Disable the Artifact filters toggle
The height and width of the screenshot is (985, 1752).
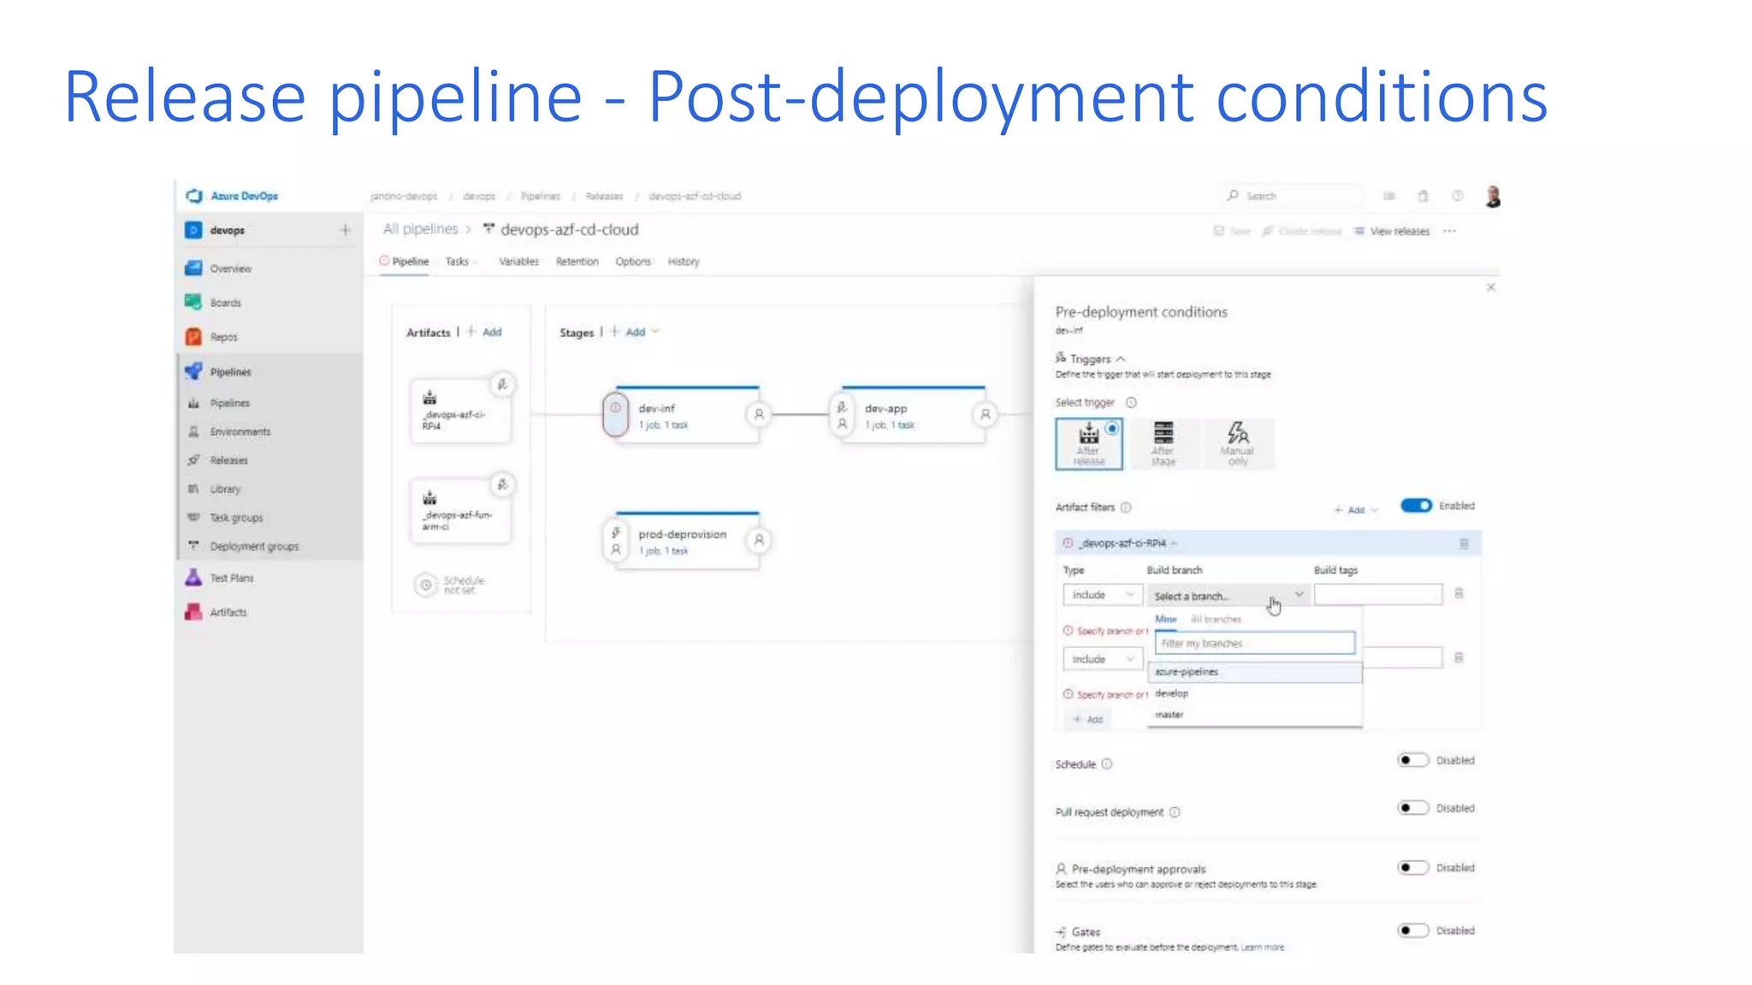[1416, 506]
